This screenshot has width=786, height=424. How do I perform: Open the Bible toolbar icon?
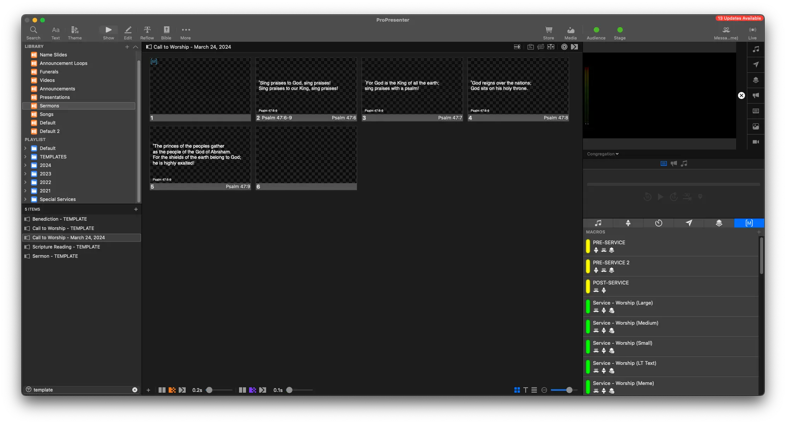pyautogui.click(x=166, y=30)
